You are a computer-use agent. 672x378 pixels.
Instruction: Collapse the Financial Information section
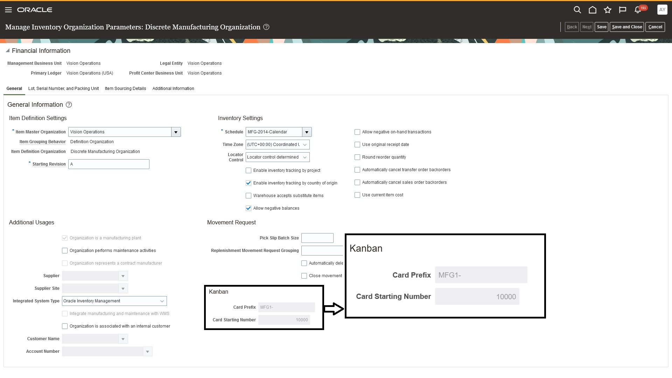coord(7,50)
